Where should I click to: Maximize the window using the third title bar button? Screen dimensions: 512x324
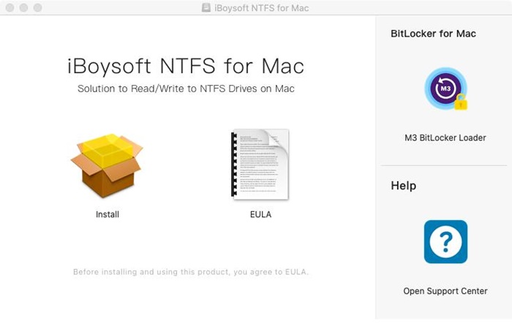tap(37, 7)
